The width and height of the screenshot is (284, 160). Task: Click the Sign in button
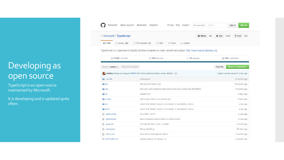point(233,25)
